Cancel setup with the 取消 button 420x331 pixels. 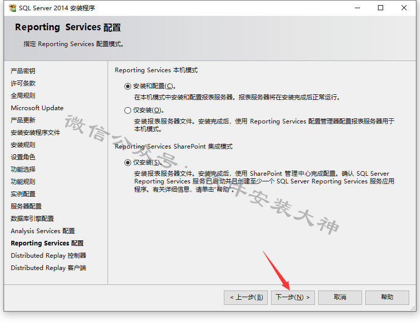340,298
